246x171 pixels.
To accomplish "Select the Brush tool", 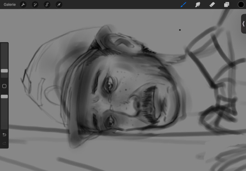I will tap(183, 5).
